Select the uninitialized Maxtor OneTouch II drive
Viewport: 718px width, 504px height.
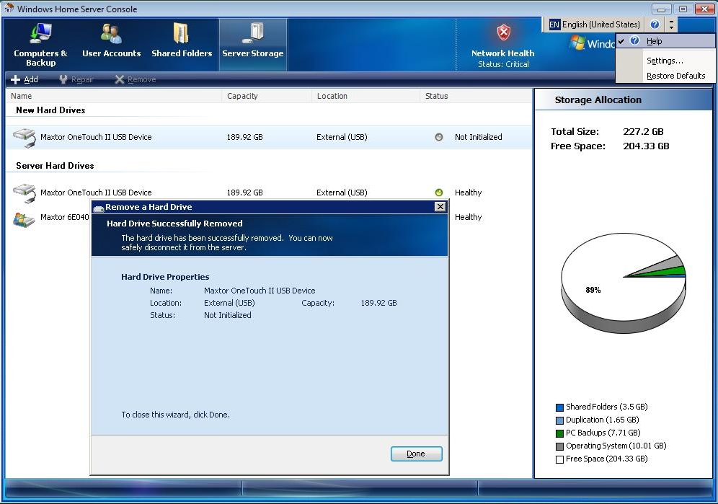tap(96, 137)
